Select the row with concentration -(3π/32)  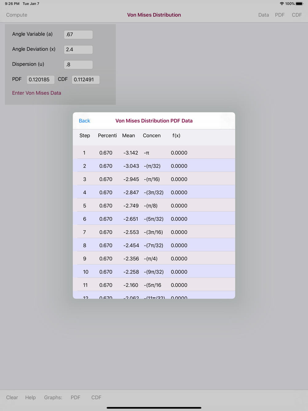click(x=154, y=192)
